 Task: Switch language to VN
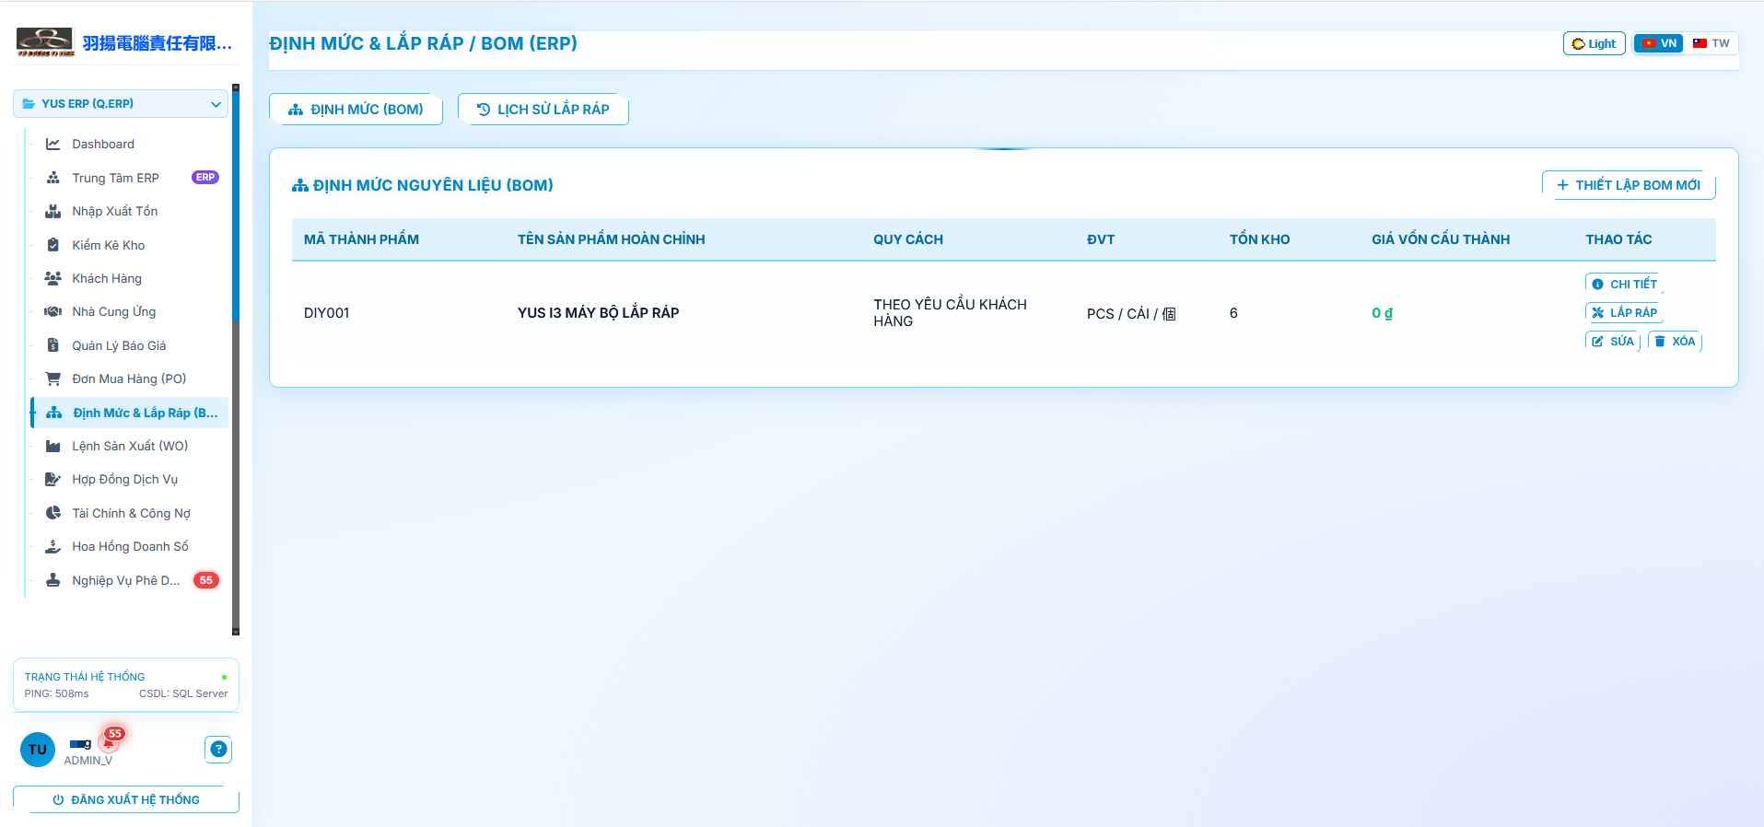pos(1659,43)
